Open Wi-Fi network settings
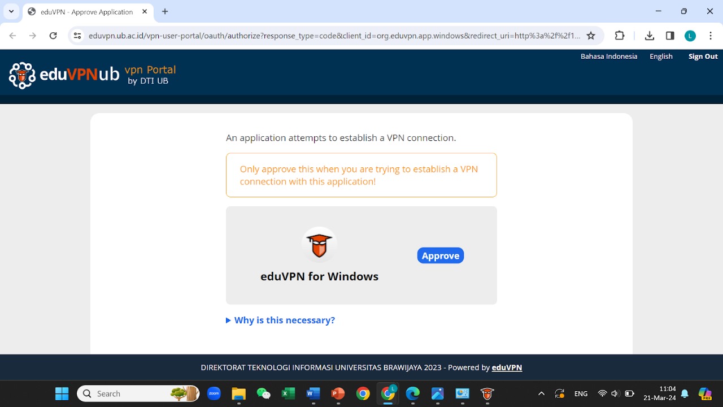Viewport: 723px width, 407px height. click(x=602, y=393)
